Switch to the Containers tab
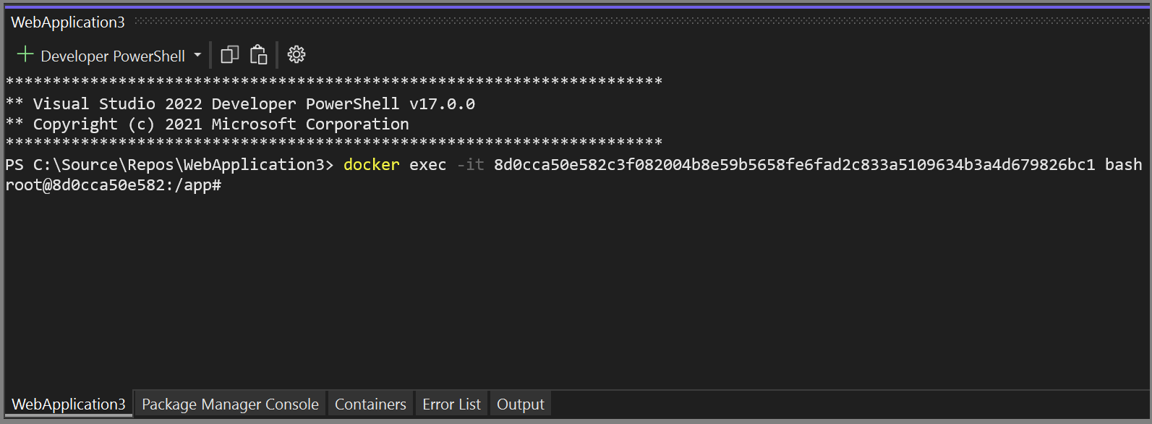1152x424 pixels. pos(370,404)
